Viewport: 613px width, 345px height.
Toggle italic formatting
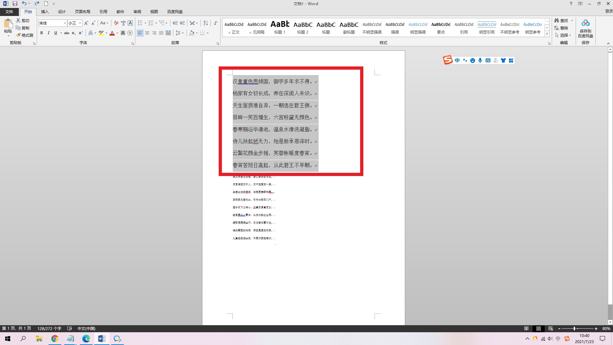(x=49, y=33)
